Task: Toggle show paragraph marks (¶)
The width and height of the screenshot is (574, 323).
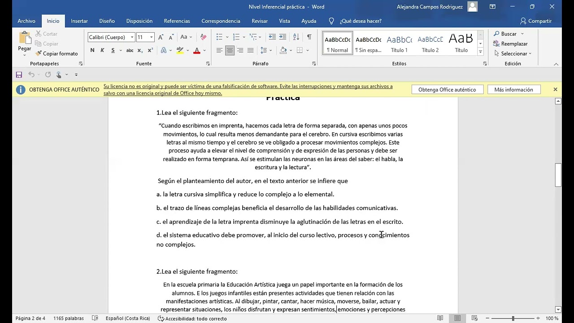Action: point(309,37)
